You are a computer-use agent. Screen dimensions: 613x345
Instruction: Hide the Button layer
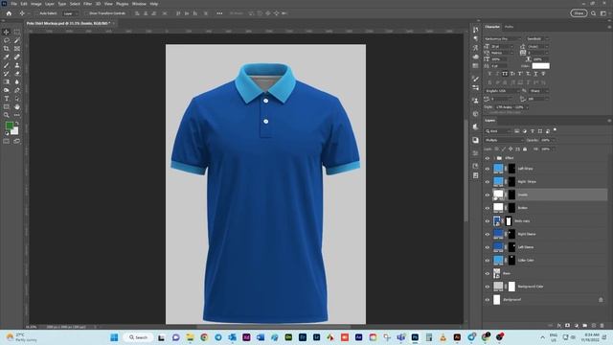coord(488,208)
